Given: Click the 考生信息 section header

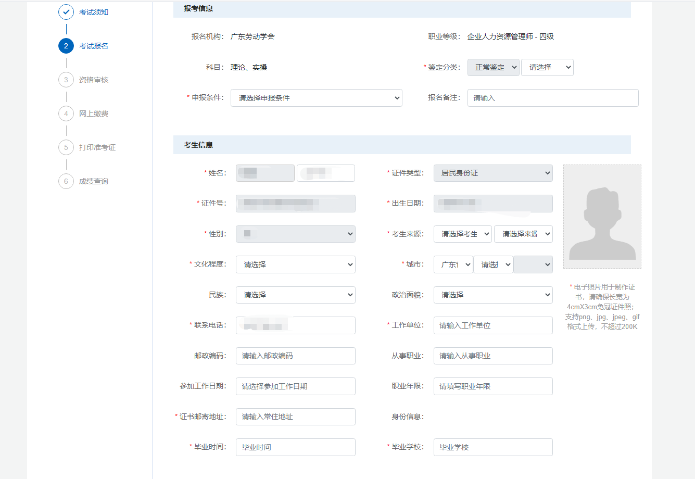Looking at the screenshot, I should 402,145.
